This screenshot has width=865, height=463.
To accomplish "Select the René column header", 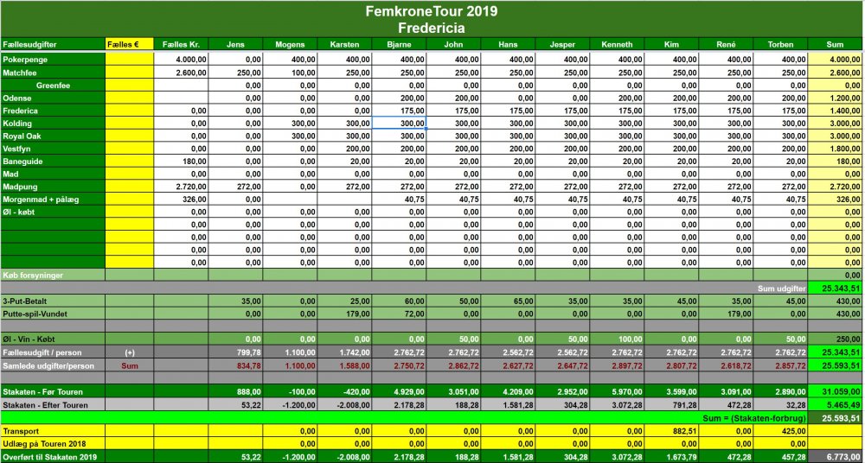I will pyautogui.click(x=726, y=44).
